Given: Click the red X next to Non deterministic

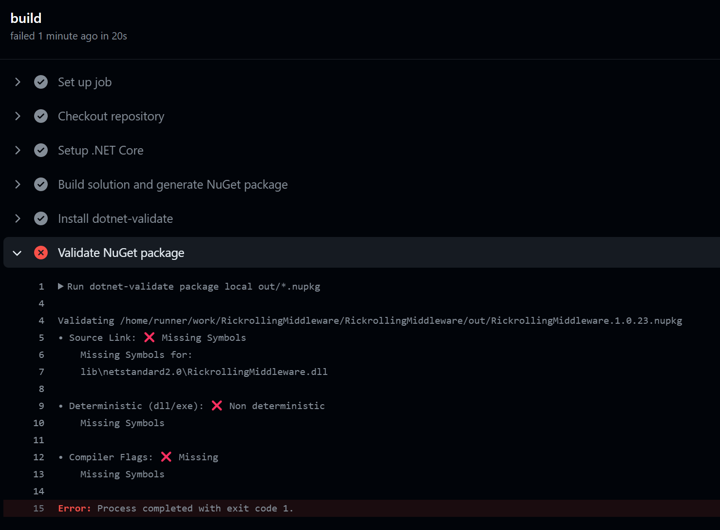Looking at the screenshot, I should [x=217, y=405].
